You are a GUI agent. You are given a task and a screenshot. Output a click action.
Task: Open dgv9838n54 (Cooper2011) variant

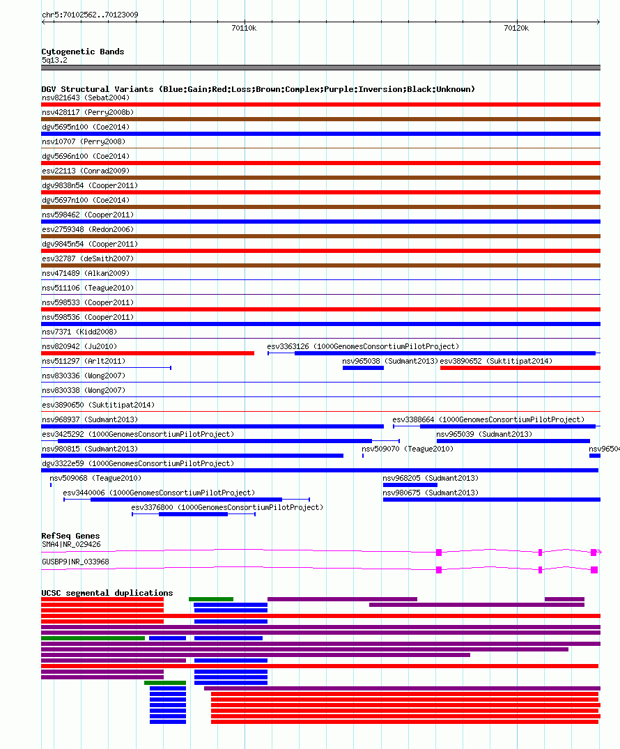coord(90,186)
